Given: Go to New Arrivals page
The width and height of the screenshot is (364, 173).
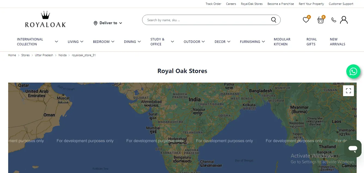Looking at the screenshot, I should pos(338,42).
